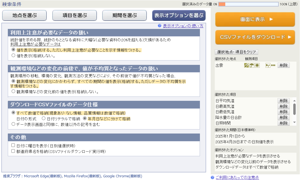Click the help icon beside ご利用にあたっての注意点
This screenshot has height=180, width=300.
coord(213,178)
